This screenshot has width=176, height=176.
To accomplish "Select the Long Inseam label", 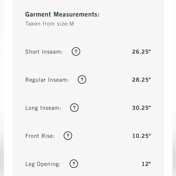I will [43, 108].
